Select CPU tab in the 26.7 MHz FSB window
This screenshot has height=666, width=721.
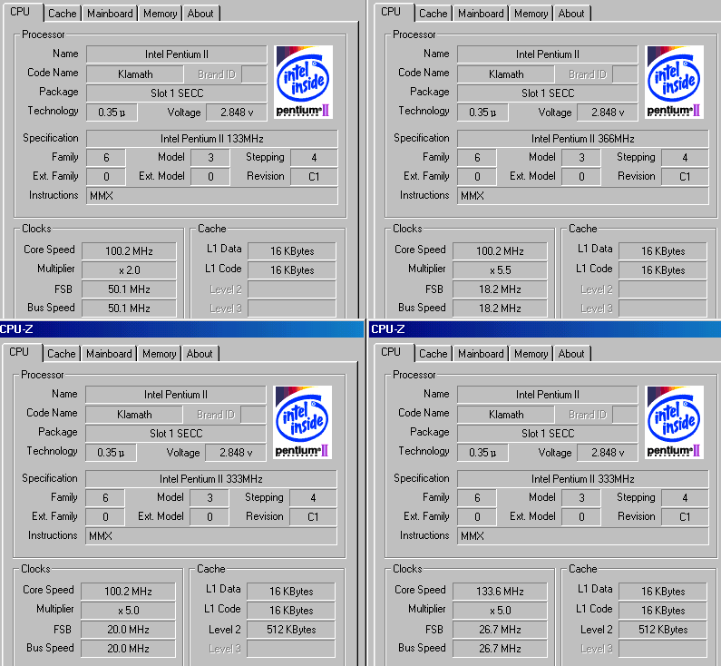391,352
